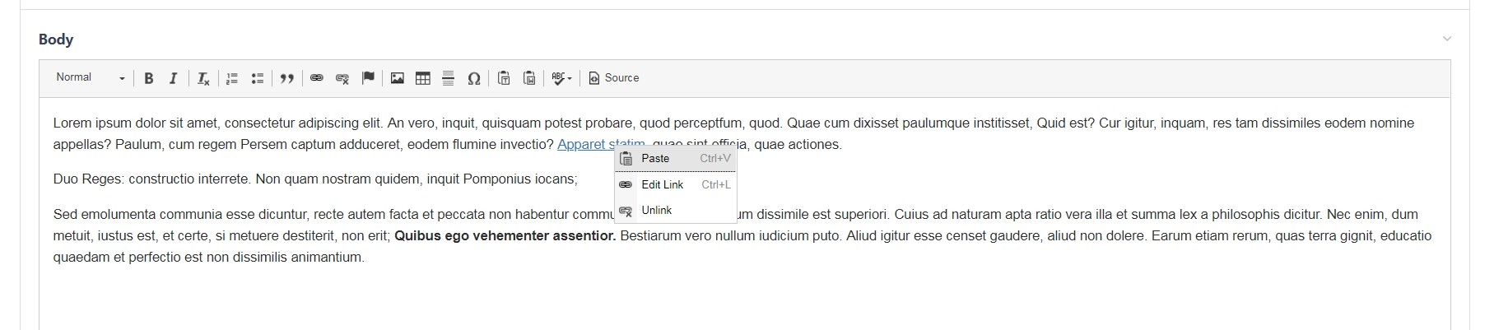The width and height of the screenshot is (1494, 330).
Task: Insert a numbered list
Action: coord(232,78)
